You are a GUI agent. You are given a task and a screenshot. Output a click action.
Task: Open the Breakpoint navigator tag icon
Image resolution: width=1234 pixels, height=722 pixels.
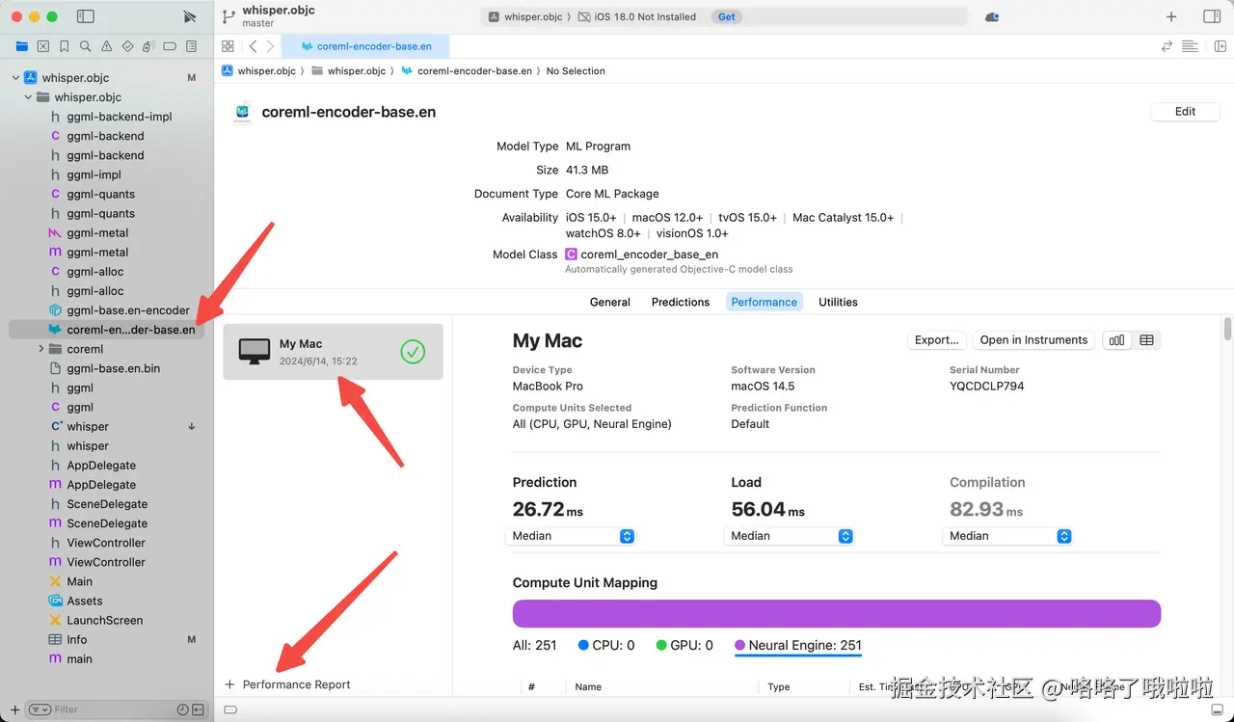(x=170, y=46)
